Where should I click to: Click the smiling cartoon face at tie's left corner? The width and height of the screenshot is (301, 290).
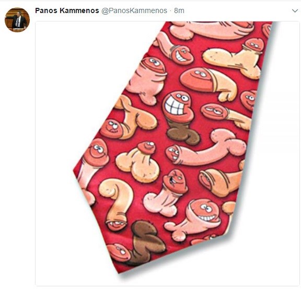tap(97, 152)
